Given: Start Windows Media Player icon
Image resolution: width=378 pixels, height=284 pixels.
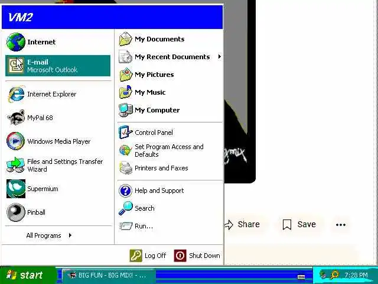Looking at the screenshot, I should (x=16, y=141).
